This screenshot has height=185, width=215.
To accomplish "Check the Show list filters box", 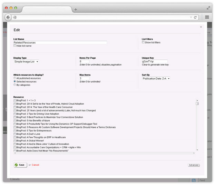I will [143, 42].
